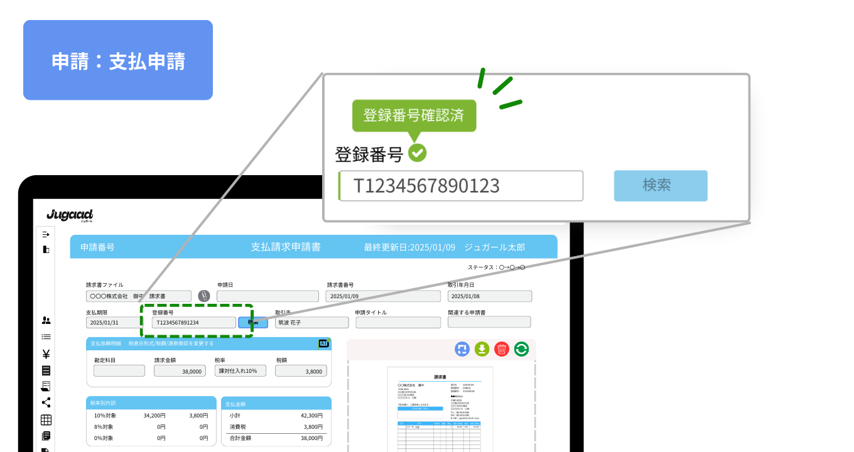Screen dimensions: 854x452
Task: Click the blue expand preview icon
Action: pyautogui.click(x=462, y=349)
